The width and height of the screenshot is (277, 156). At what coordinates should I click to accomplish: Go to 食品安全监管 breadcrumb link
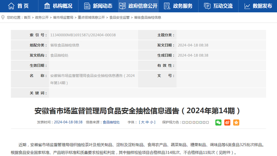point(120,17)
